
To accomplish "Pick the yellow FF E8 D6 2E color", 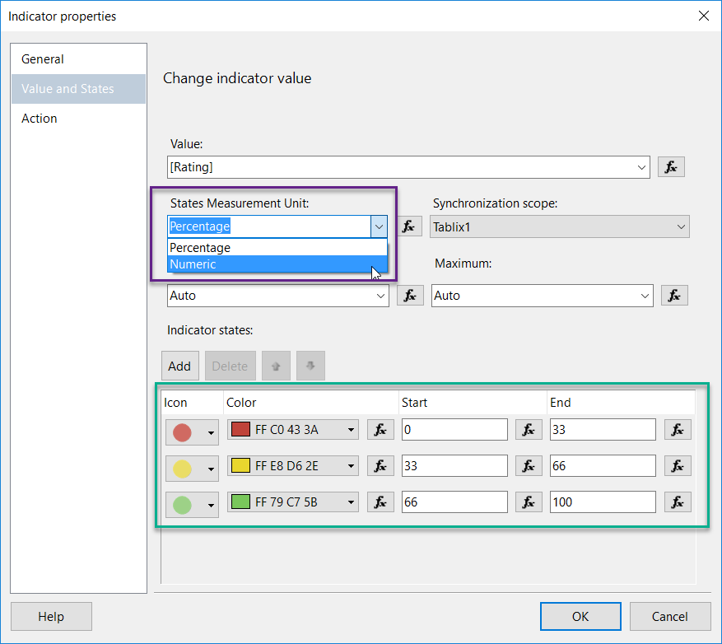I will 292,466.
